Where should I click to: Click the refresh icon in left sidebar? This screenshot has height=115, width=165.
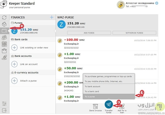tap(4, 18)
